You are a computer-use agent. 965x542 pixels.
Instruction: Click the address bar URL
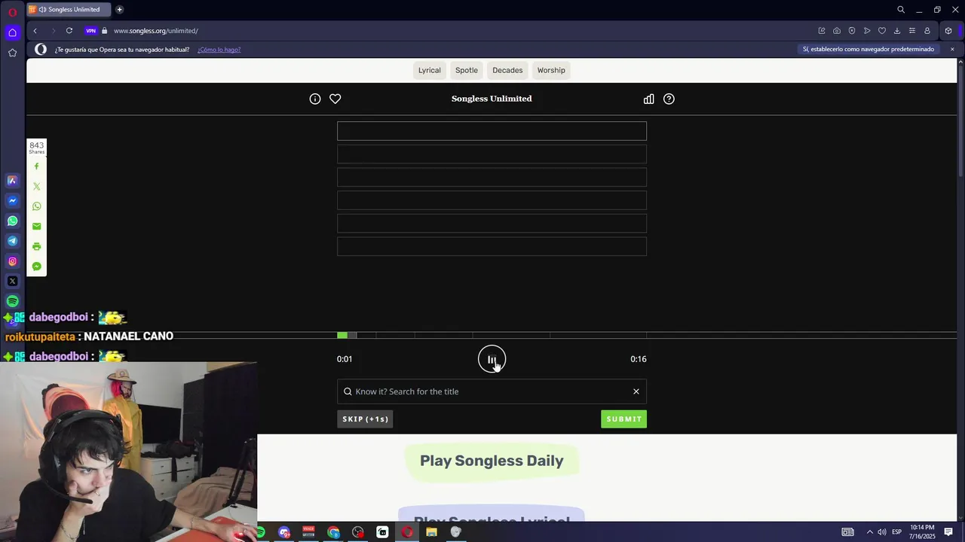(156, 31)
